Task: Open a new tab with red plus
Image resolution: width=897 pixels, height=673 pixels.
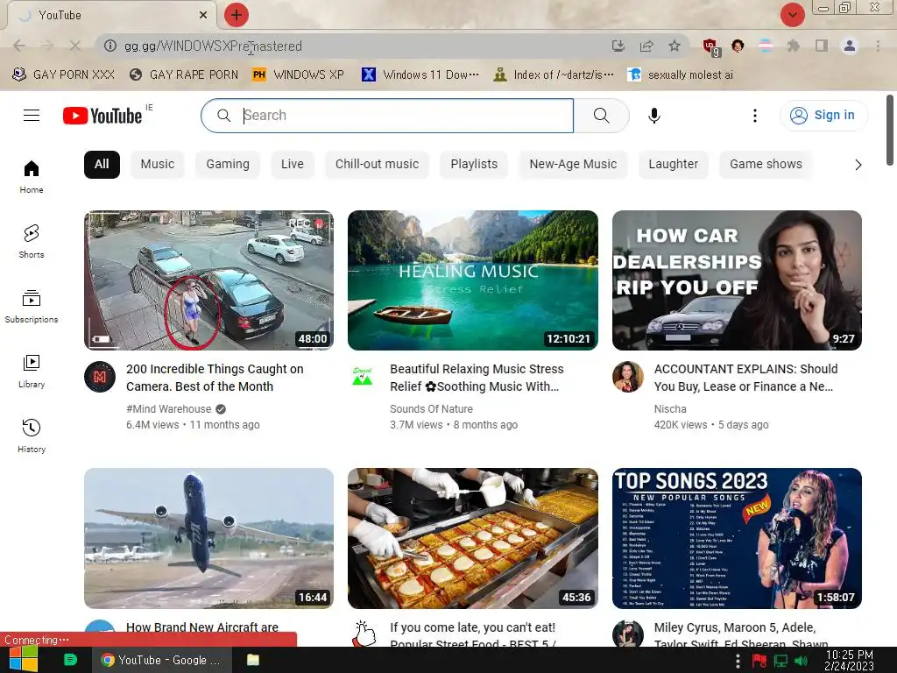Action: coord(237,15)
